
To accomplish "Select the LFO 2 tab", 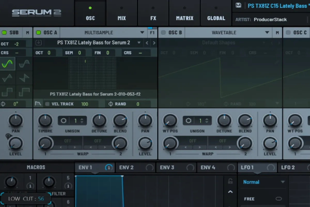I will tap(294, 167).
